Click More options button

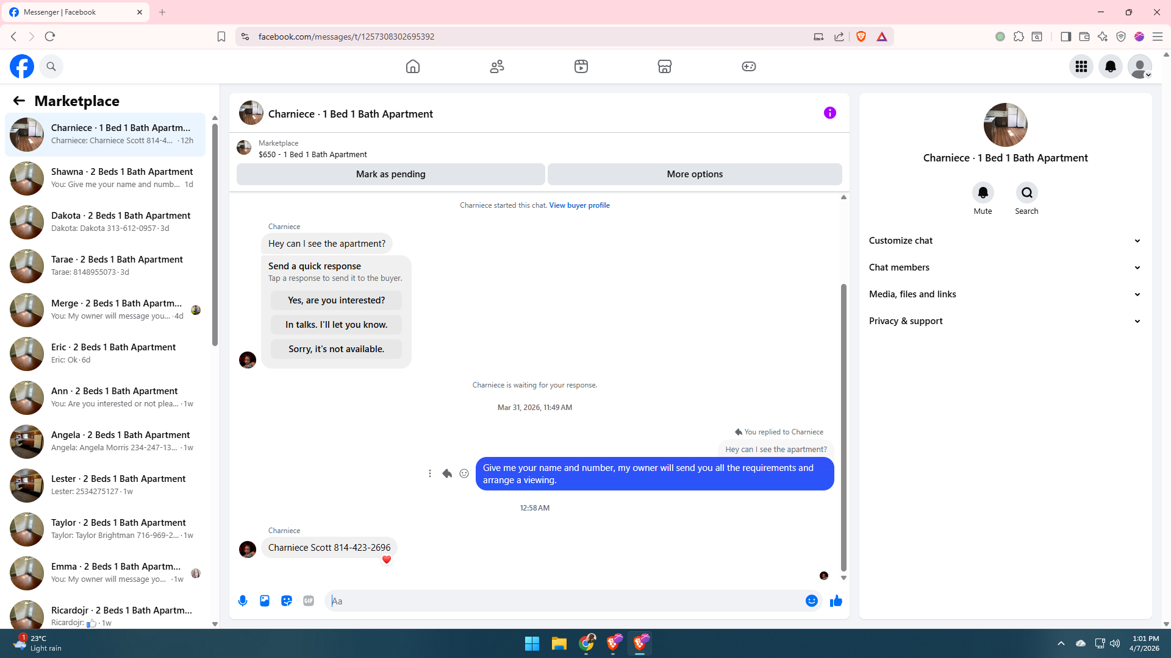coord(695,174)
